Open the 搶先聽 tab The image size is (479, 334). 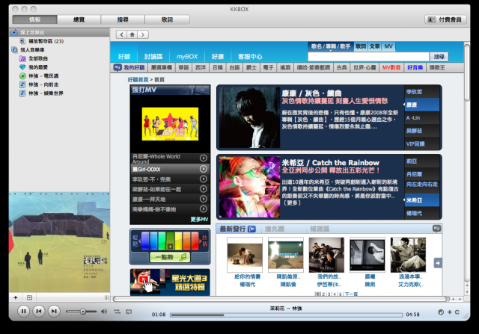click(275, 229)
